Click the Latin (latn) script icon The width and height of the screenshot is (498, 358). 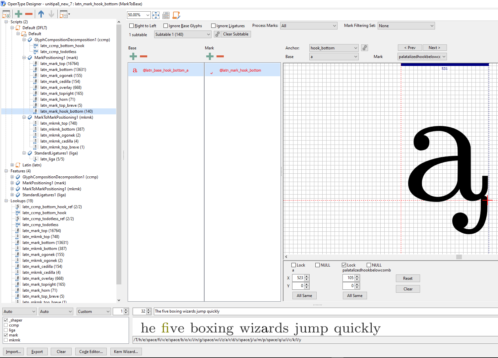click(x=18, y=165)
